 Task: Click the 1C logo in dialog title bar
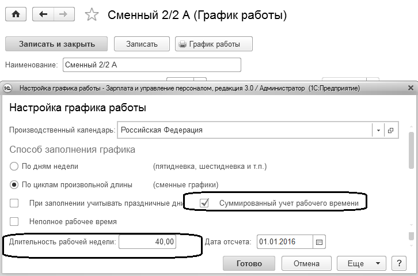(7, 88)
